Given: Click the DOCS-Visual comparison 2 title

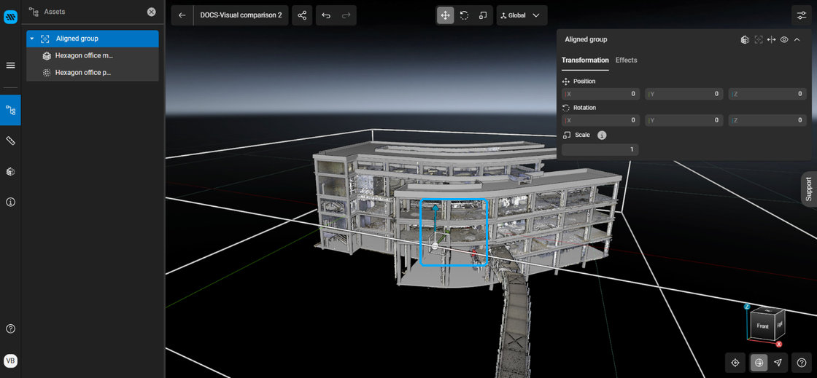Looking at the screenshot, I should click(x=241, y=15).
